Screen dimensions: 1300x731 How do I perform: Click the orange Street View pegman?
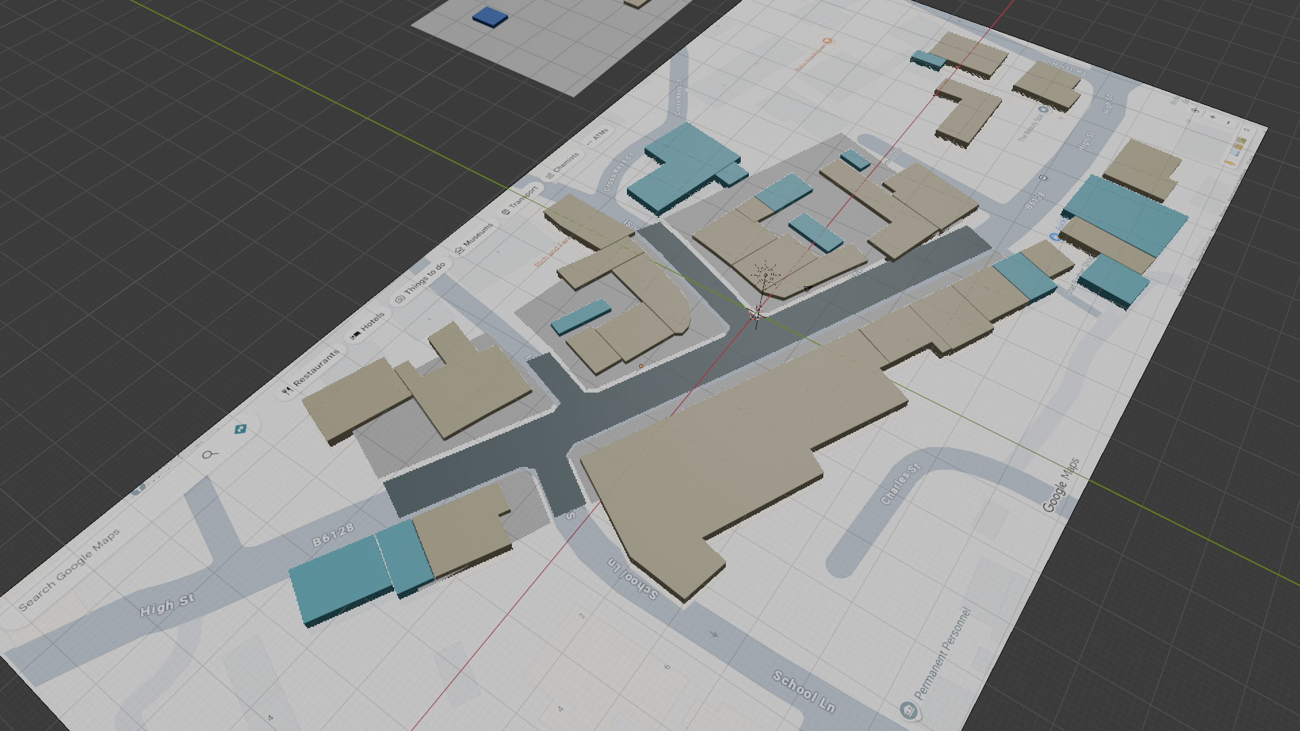tap(1230, 163)
